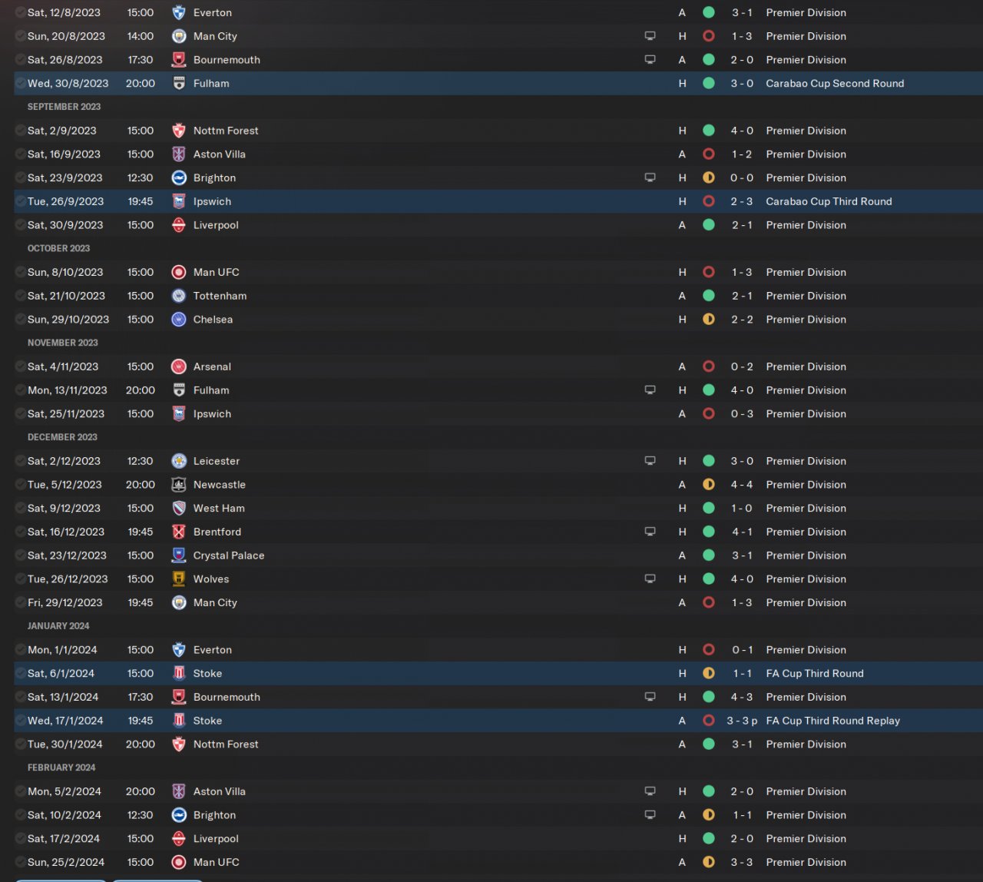Viewport: 983px width, 882px height.
Task: Click the Leicester club crest
Action: point(178,461)
